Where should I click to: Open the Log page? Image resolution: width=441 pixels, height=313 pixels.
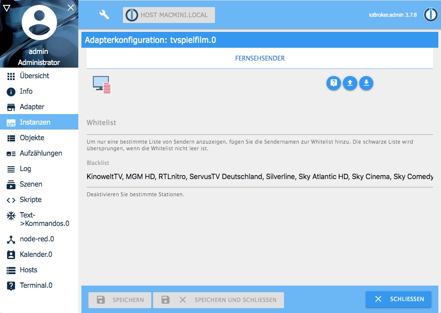pyautogui.click(x=39, y=169)
